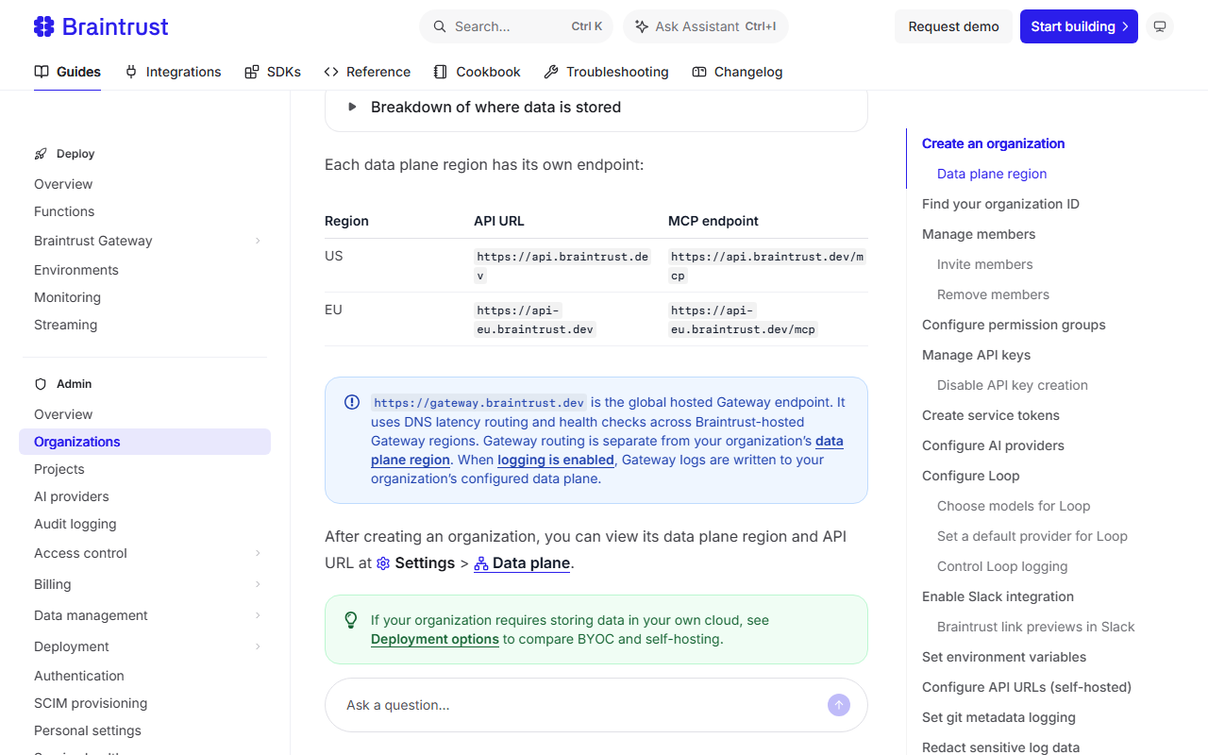The height and width of the screenshot is (755, 1208).
Task: Jump to Manage API keys section
Action: tap(976, 355)
